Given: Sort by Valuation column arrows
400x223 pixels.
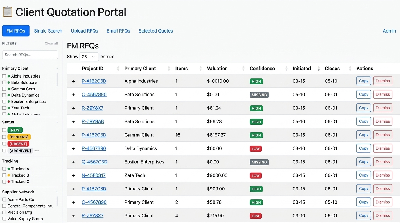Looking at the screenshot, I should [243, 69].
